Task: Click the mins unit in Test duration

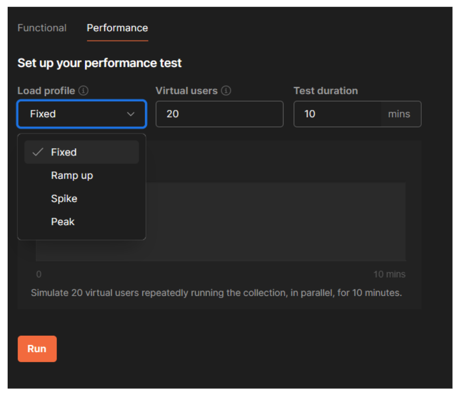Action: pos(399,114)
